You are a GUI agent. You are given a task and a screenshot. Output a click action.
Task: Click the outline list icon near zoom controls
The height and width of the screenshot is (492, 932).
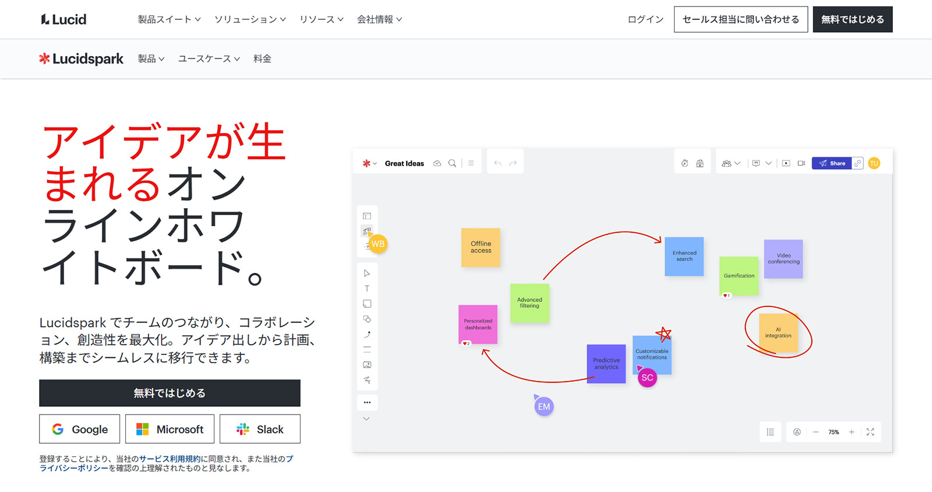pyautogui.click(x=770, y=432)
